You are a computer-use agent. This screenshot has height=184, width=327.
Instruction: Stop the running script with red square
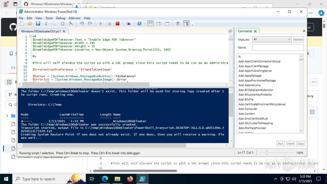click(x=118, y=24)
